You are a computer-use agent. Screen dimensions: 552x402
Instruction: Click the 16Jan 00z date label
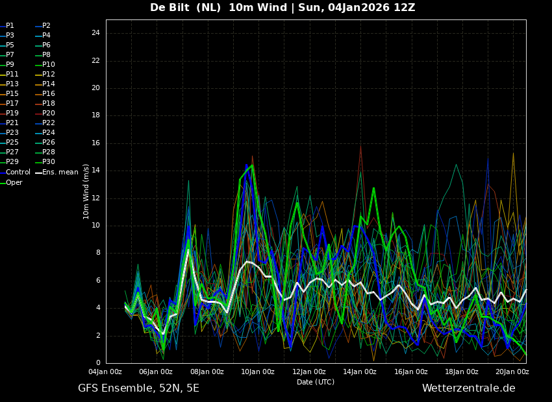pyautogui.click(x=411, y=372)
